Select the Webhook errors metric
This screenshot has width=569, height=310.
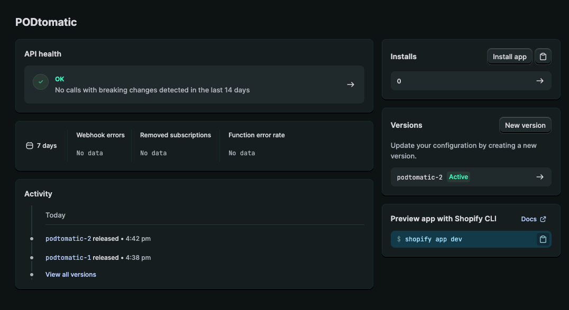point(100,135)
